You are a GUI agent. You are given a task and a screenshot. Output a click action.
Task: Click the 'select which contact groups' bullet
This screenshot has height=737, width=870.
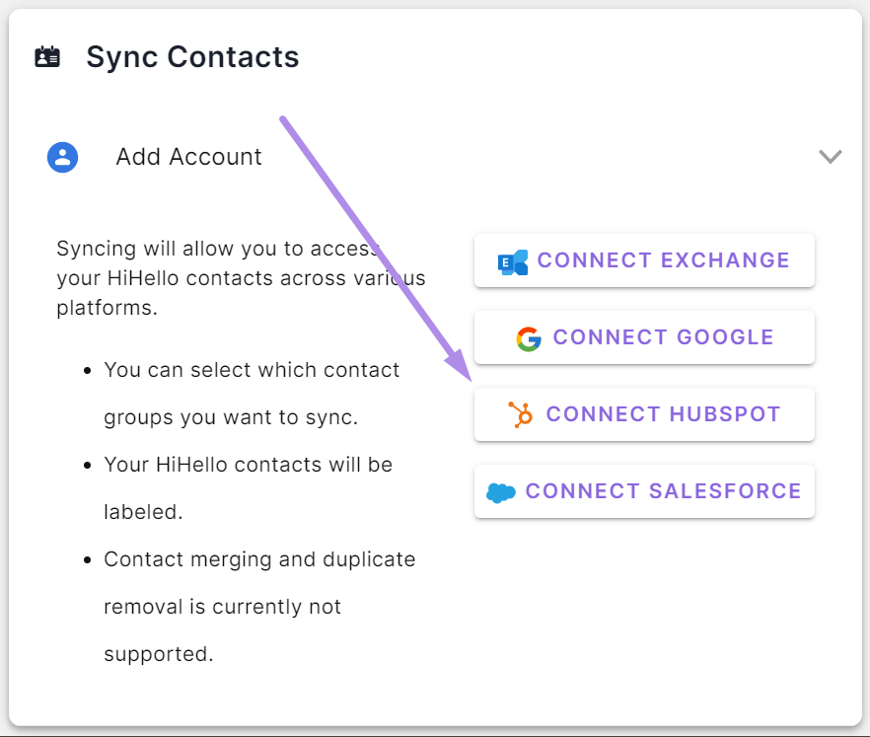(252, 394)
